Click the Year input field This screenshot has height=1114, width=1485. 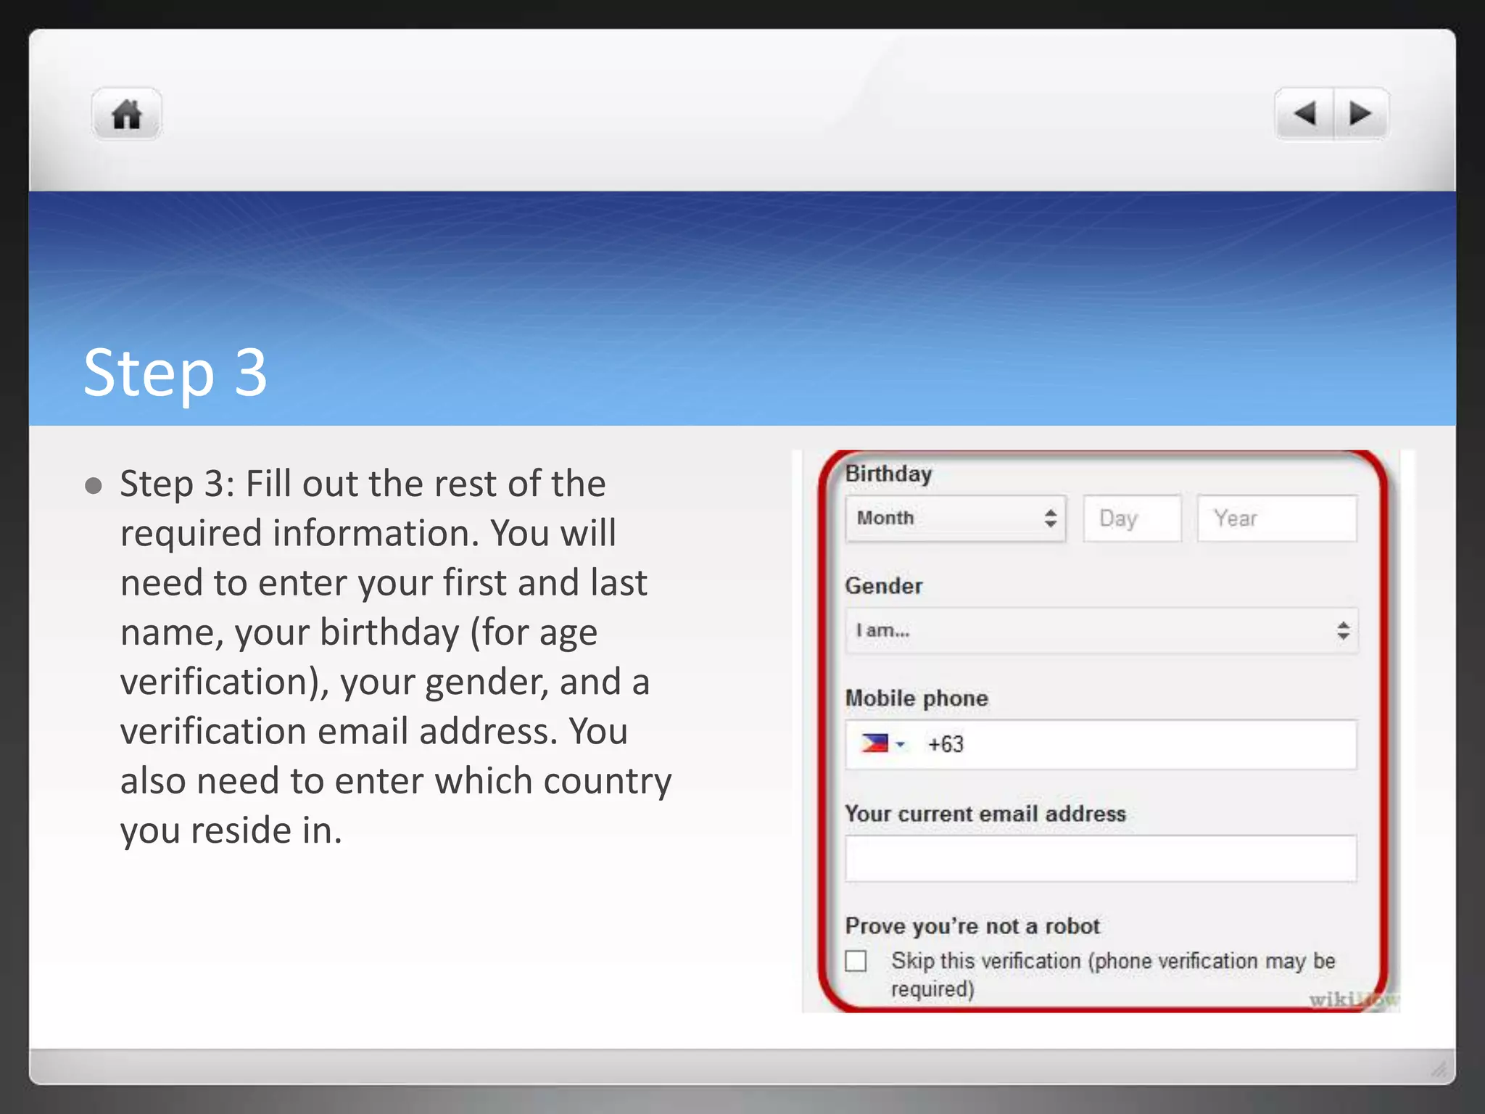point(1277,519)
